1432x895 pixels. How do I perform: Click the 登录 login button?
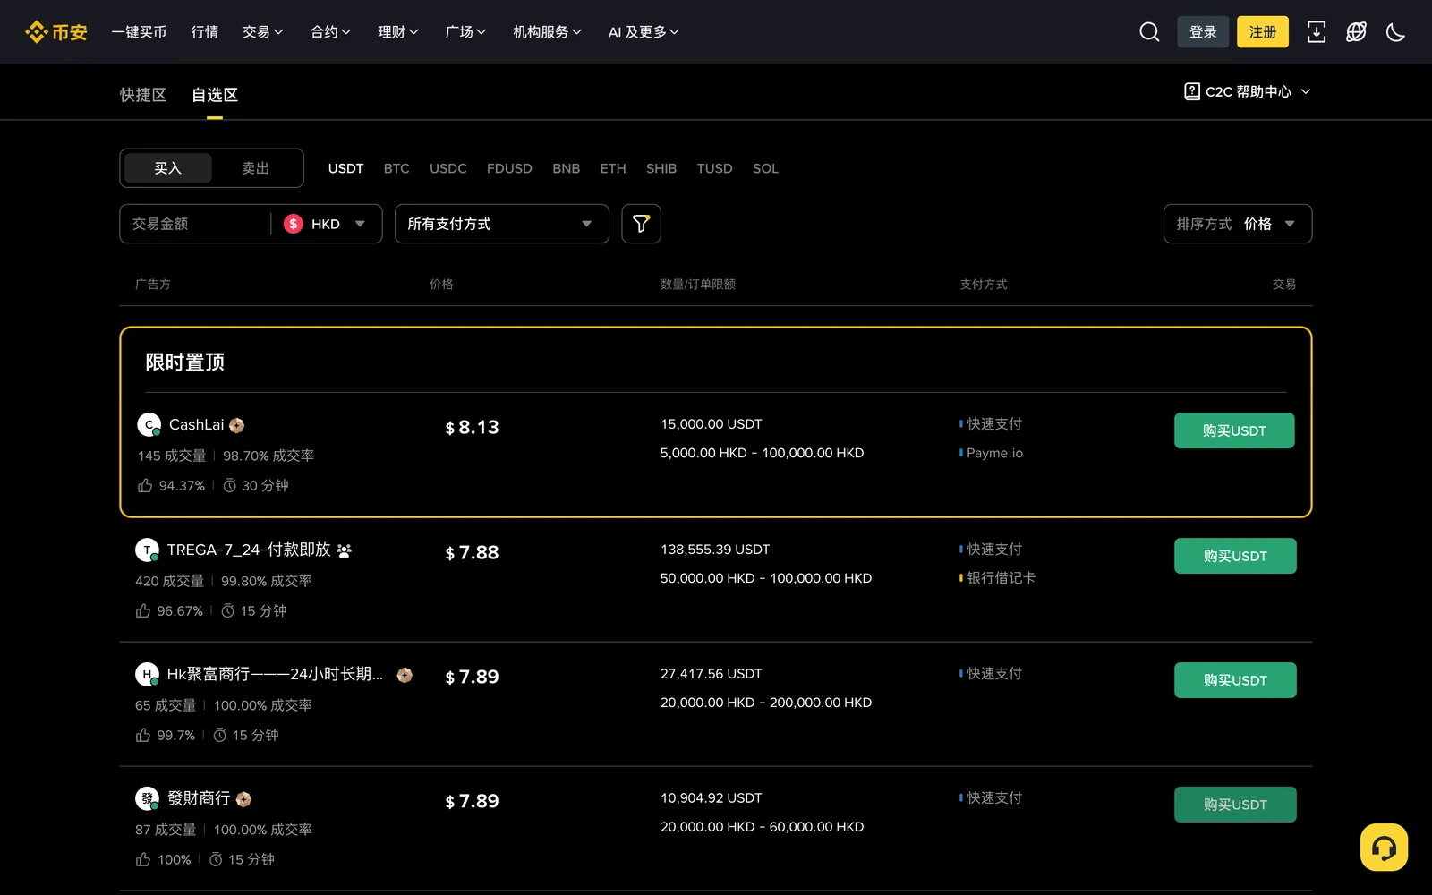[x=1203, y=32]
